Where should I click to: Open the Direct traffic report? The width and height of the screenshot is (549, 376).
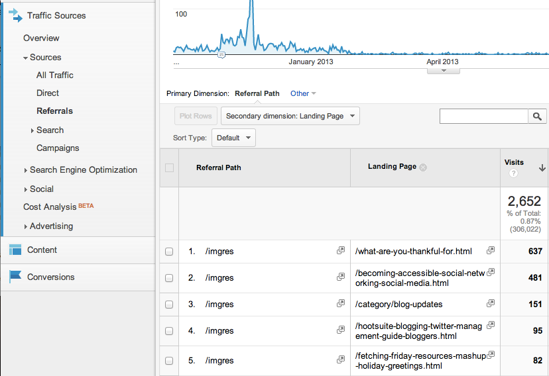coord(48,93)
